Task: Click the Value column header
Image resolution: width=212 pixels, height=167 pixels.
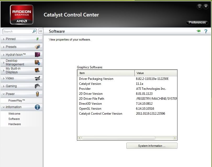Action: [156, 73]
